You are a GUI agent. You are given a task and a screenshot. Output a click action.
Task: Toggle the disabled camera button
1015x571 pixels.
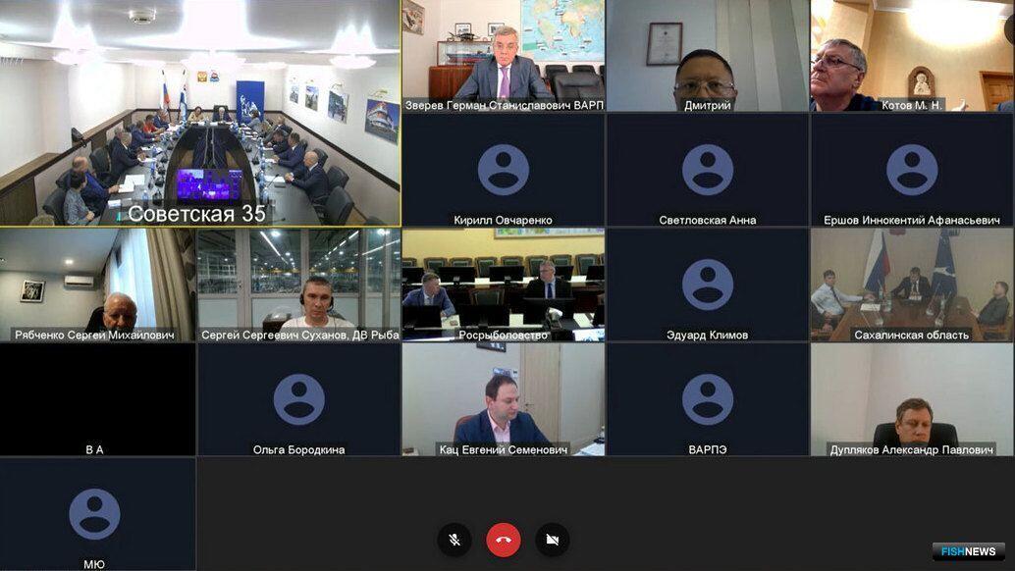click(553, 540)
